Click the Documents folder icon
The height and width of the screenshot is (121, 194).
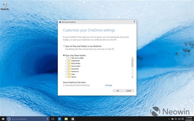tap(70, 69)
